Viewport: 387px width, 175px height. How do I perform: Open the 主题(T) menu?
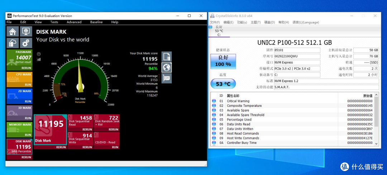(x=256, y=23)
